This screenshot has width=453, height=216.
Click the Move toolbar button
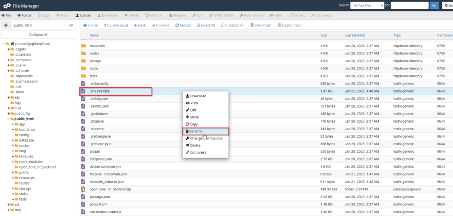63,15
